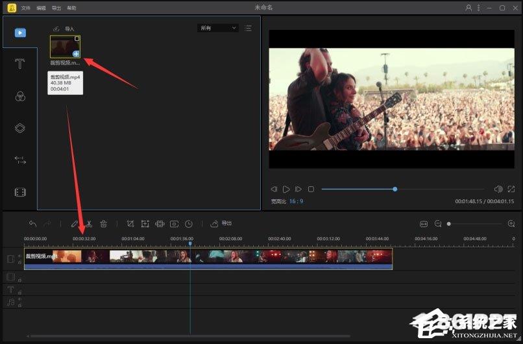
Task: Click the zoom/pan frame tool icon
Action: click(145, 223)
